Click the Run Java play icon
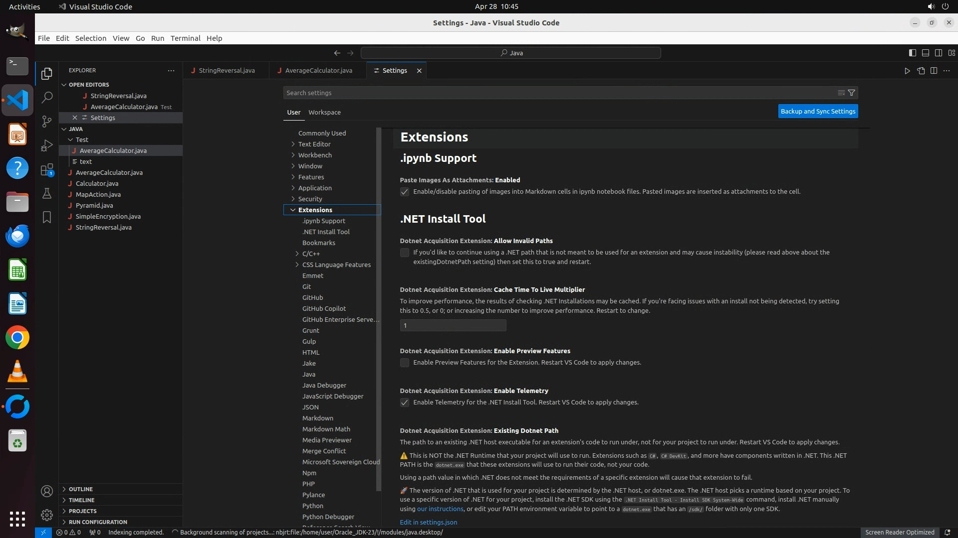This screenshot has width=958, height=538. [x=907, y=71]
